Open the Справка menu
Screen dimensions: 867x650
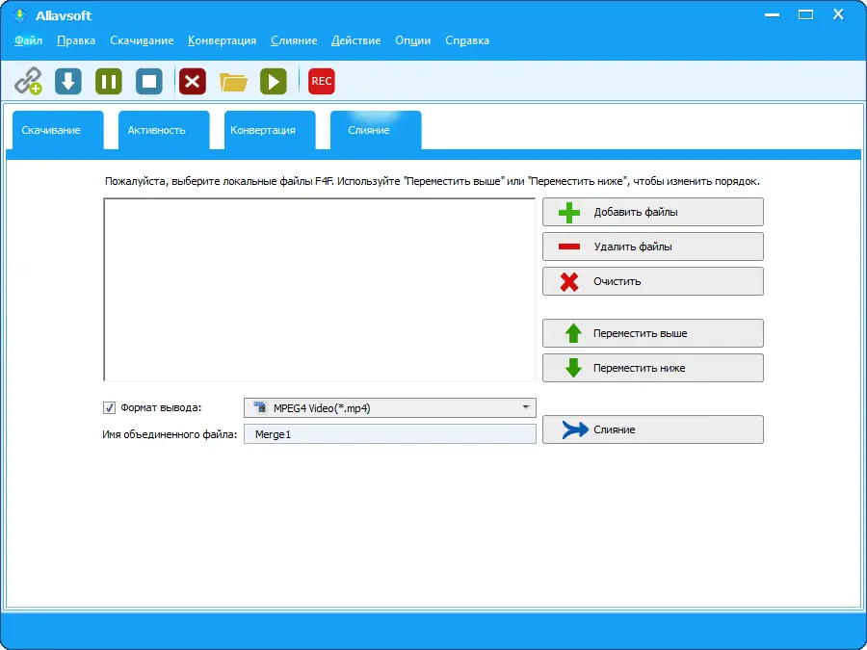tap(467, 40)
